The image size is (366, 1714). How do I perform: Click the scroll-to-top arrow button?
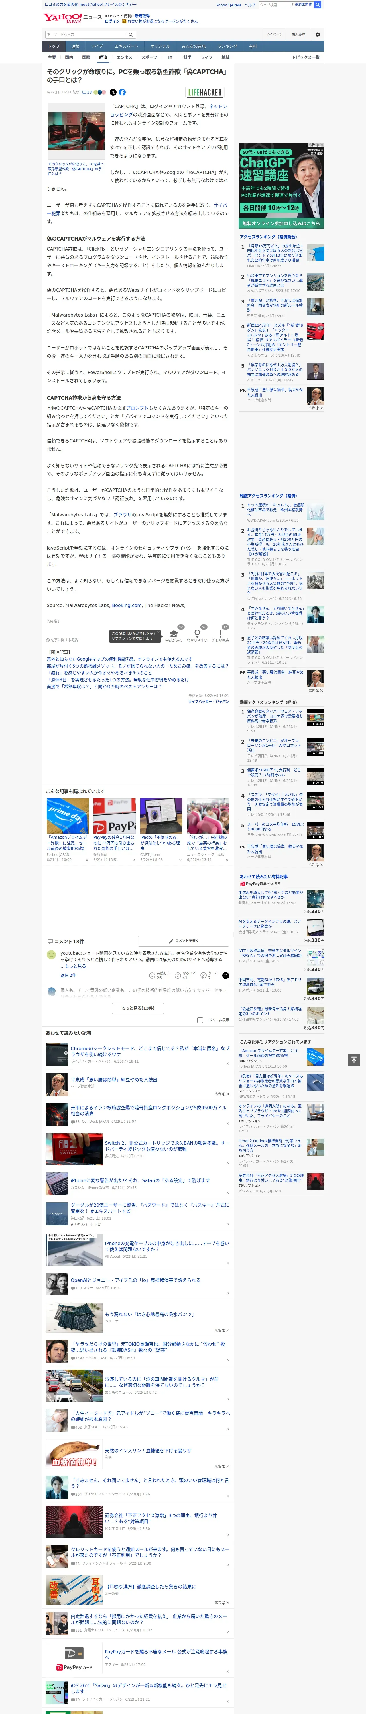pos(354,1059)
